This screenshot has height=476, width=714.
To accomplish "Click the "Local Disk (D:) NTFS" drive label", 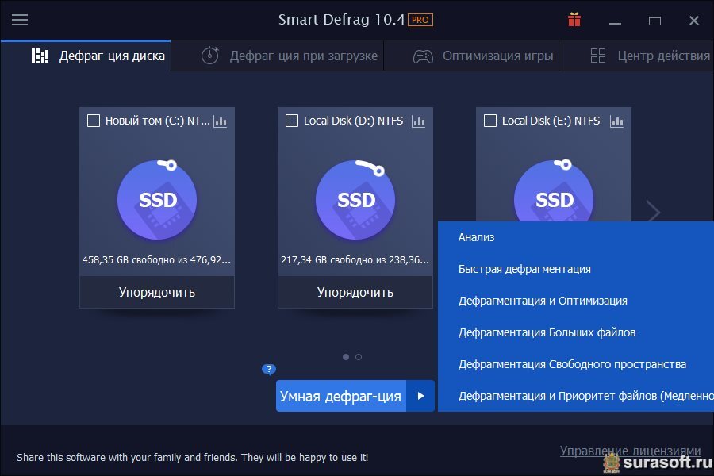I will pos(353,121).
